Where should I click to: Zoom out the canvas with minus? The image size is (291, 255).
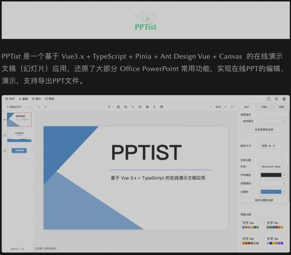211,107
